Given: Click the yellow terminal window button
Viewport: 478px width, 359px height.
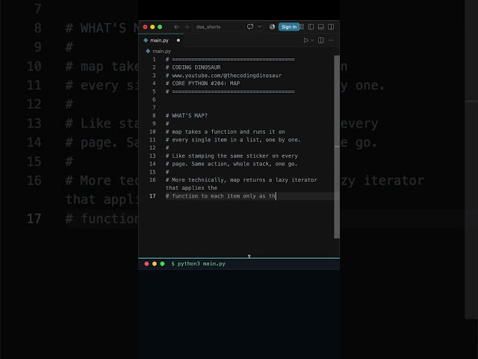Looking at the screenshot, I should (155, 264).
